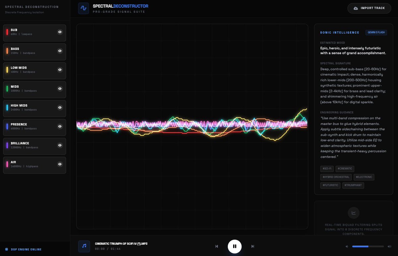Click the track name CINEMATIC TRIUMPH OF SCIFI
398x256 pixels.
(121, 244)
